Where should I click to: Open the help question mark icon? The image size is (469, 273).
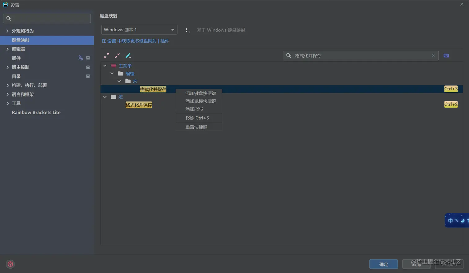[x=10, y=264]
